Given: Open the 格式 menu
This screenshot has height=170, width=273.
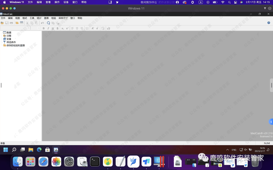Looking at the screenshot, I should coord(25,18).
